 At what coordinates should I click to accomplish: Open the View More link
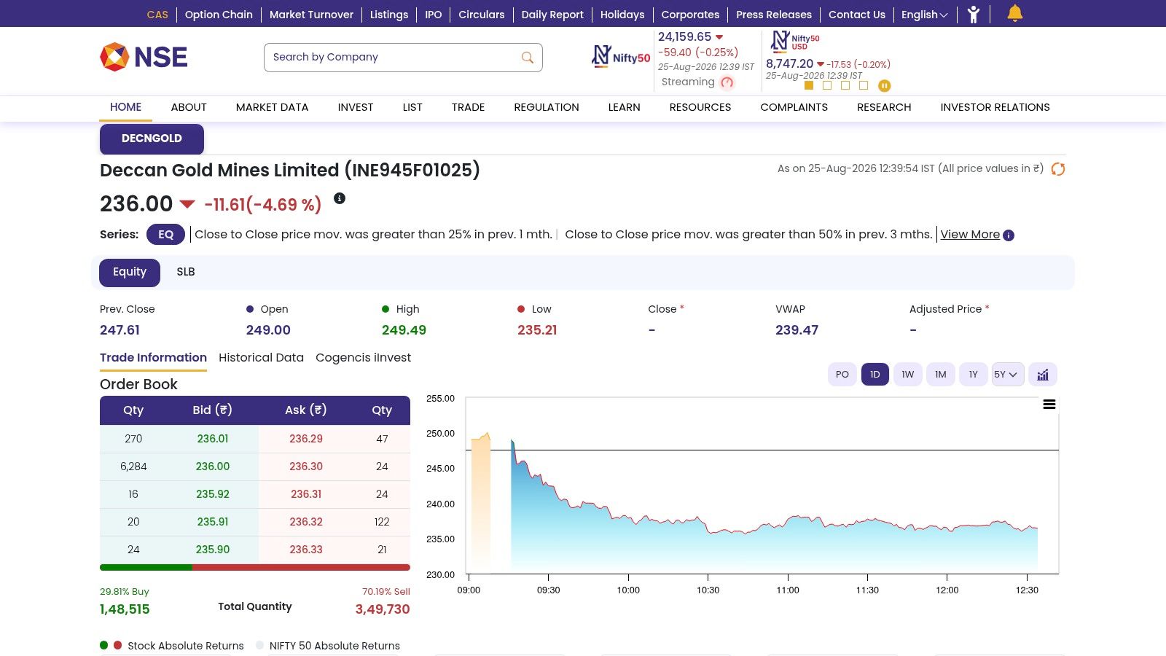point(970,235)
